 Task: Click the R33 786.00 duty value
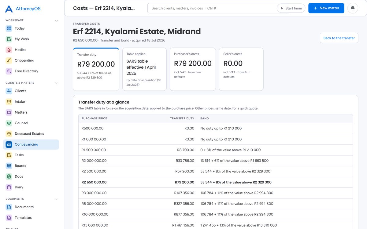coord(185,161)
